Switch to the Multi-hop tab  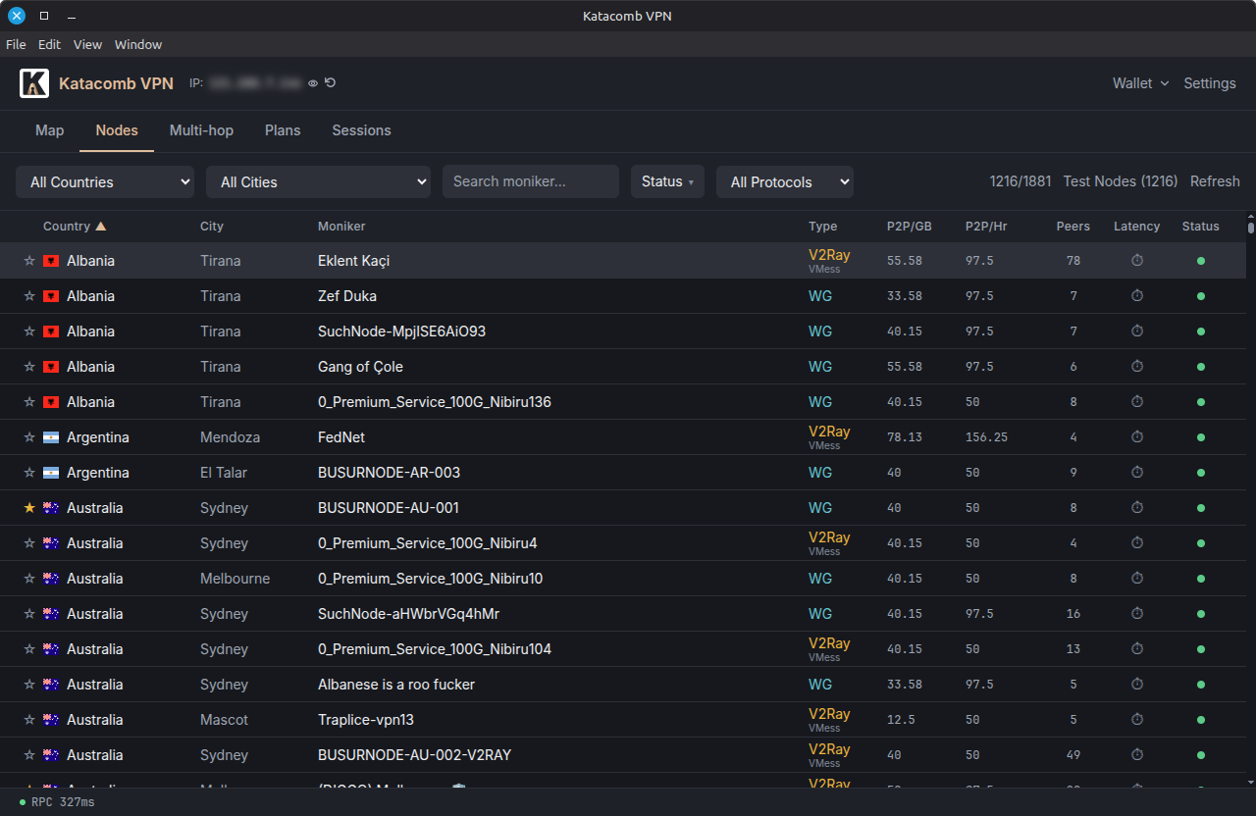(202, 130)
